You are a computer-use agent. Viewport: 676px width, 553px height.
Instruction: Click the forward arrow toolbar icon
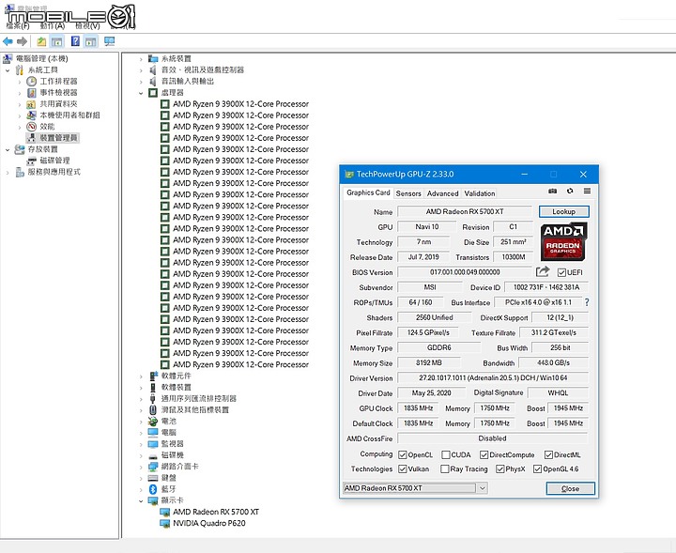(x=22, y=41)
